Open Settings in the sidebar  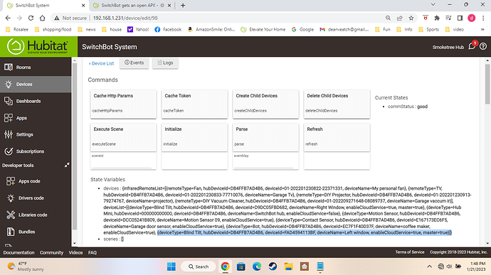[x=36, y=134]
